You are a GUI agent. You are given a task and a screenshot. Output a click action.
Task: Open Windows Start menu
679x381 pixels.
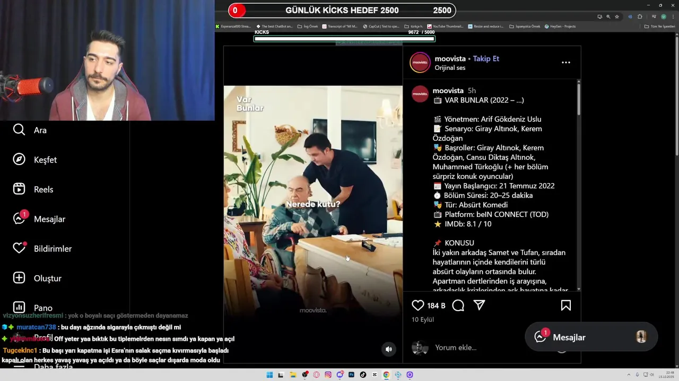coord(269,375)
